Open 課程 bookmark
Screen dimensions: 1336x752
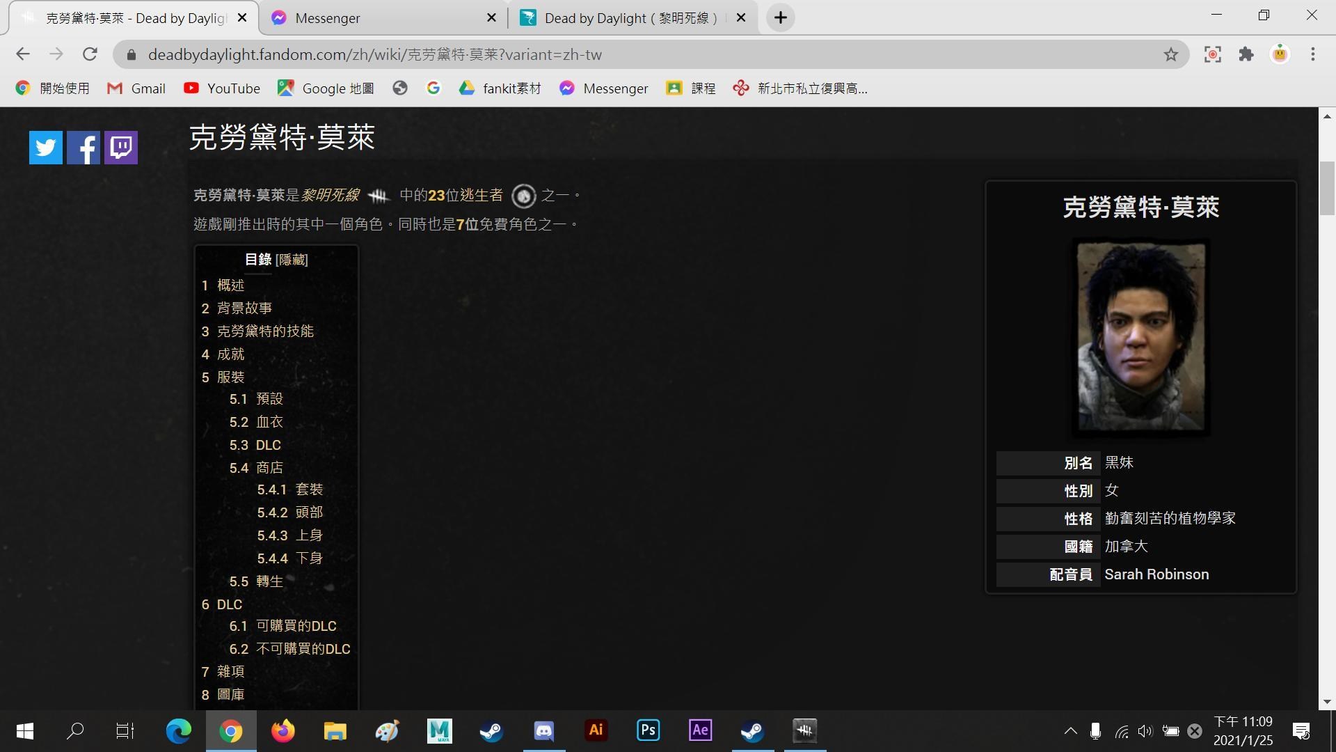pos(690,88)
